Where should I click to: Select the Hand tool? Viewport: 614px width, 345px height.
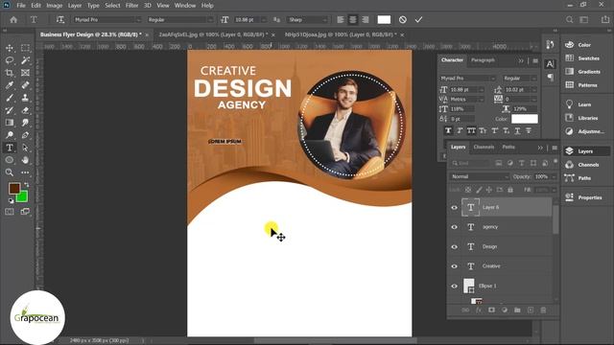[x=25, y=160]
